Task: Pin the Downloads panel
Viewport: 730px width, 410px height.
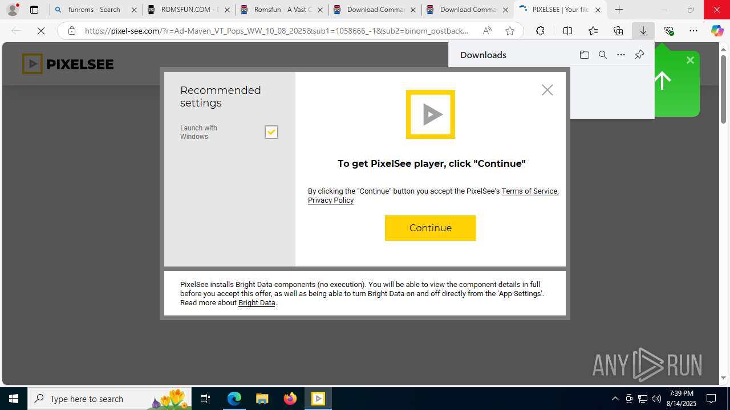Action: click(x=639, y=55)
